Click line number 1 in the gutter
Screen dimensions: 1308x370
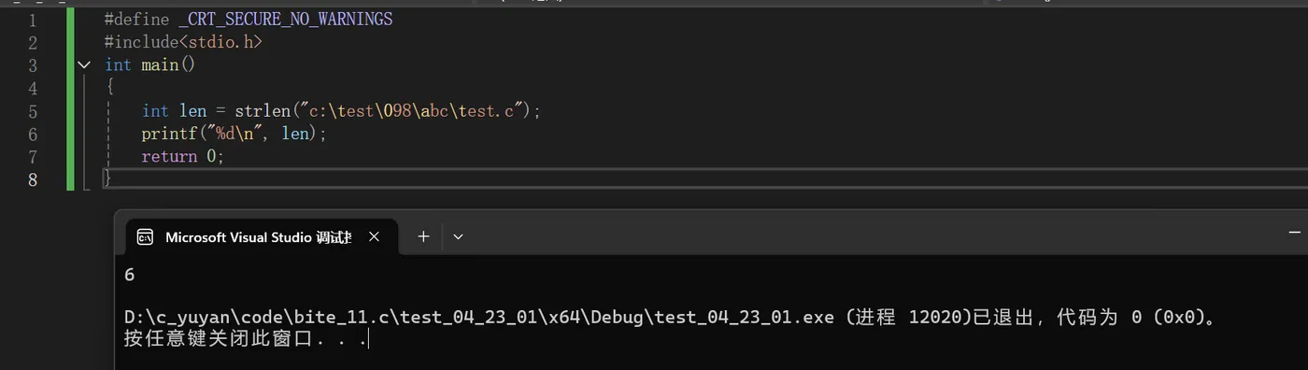point(33,19)
